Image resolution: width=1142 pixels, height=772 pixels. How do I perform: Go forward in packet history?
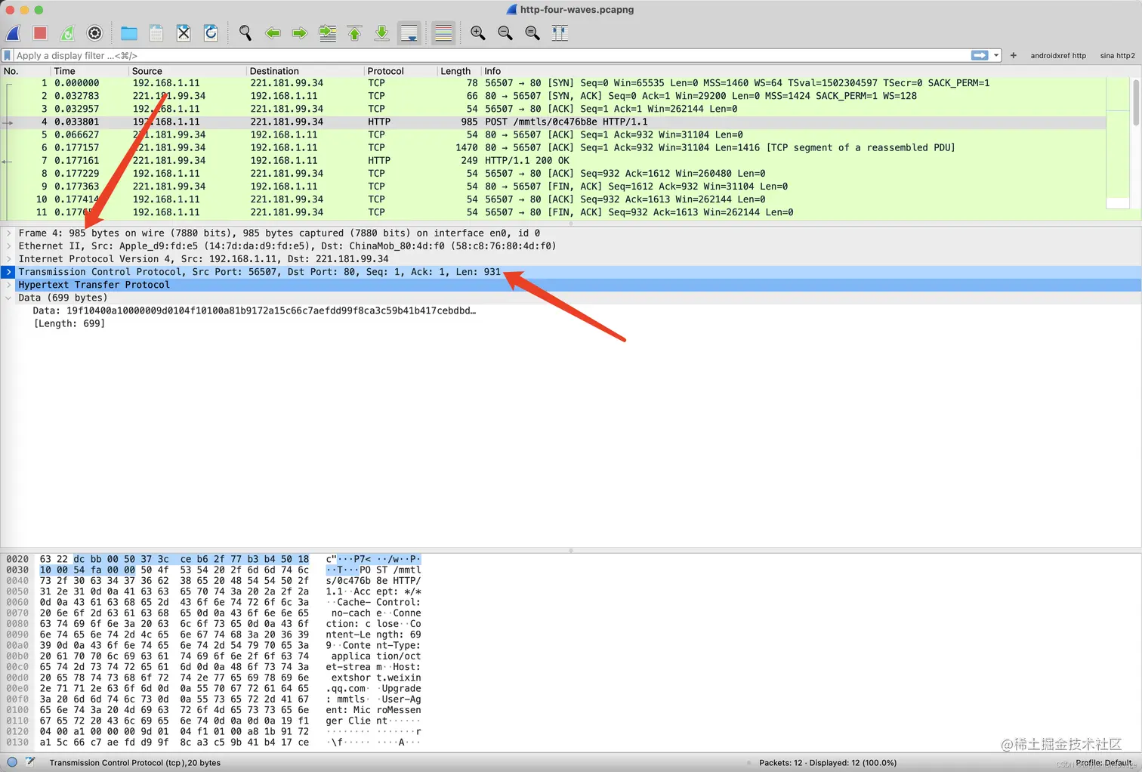300,32
